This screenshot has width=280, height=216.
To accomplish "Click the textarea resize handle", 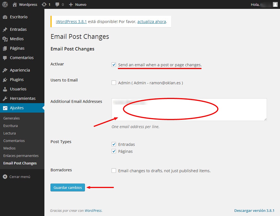I will [265, 119].
